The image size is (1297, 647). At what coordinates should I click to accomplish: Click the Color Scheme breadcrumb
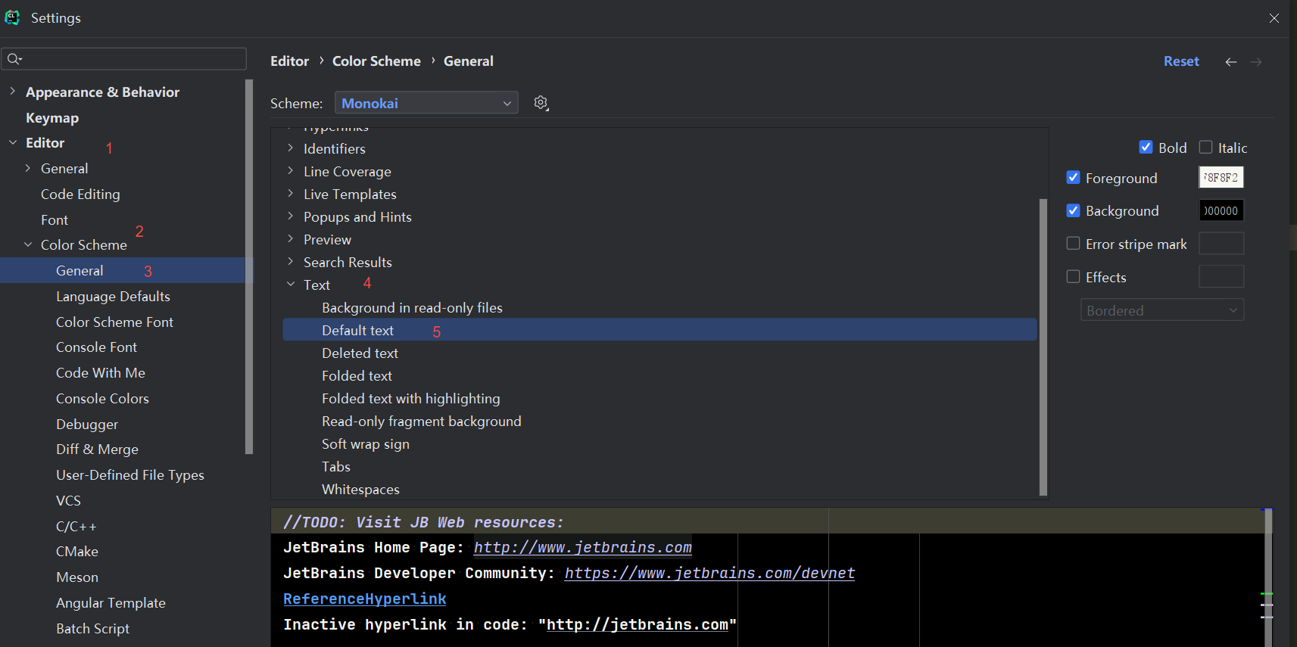coord(376,61)
